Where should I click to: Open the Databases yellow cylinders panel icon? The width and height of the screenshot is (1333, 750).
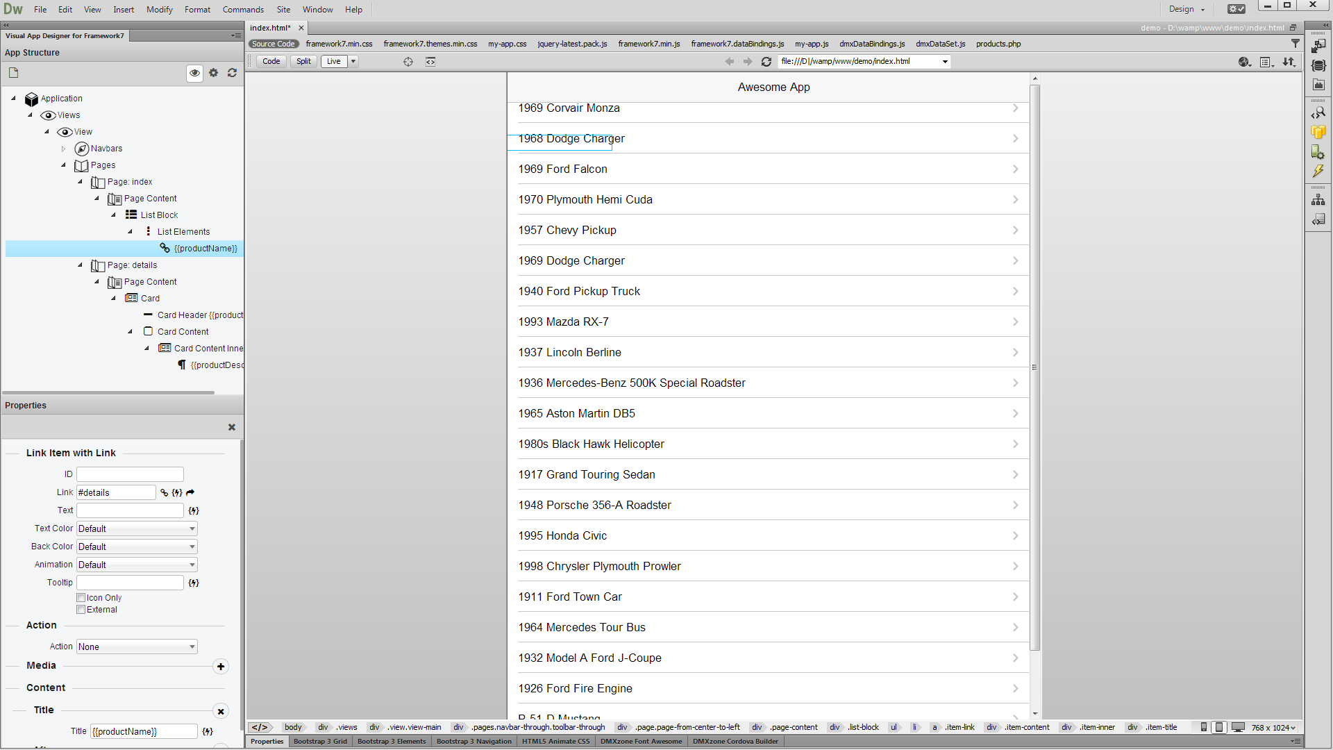coord(1318,132)
